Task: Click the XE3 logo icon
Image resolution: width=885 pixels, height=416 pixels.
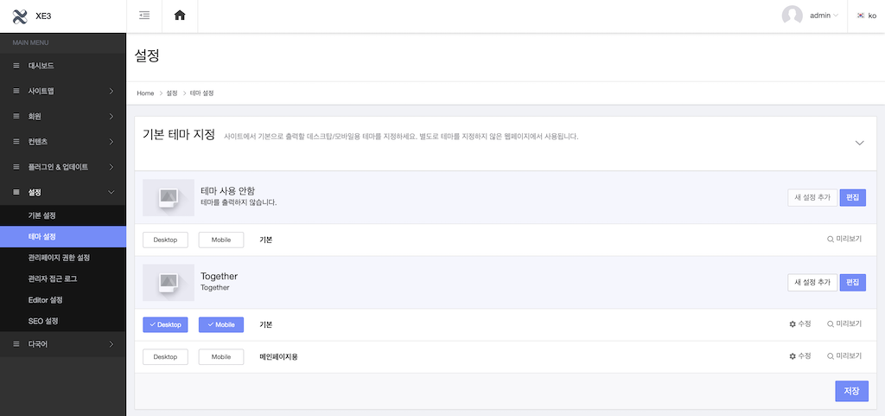Action: tap(21, 16)
